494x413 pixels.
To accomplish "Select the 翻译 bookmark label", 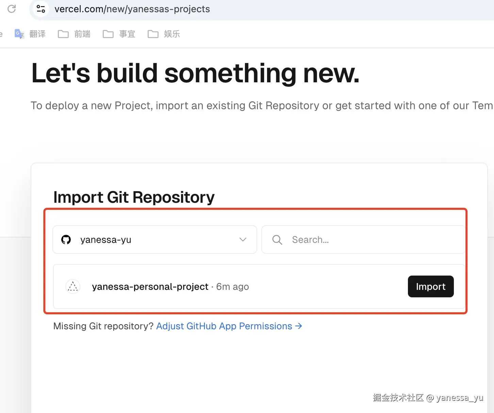I will pos(37,34).
